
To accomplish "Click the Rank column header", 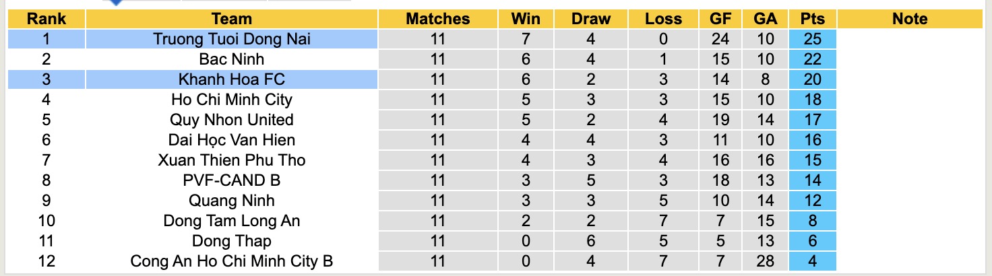I will (x=46, y=19).
